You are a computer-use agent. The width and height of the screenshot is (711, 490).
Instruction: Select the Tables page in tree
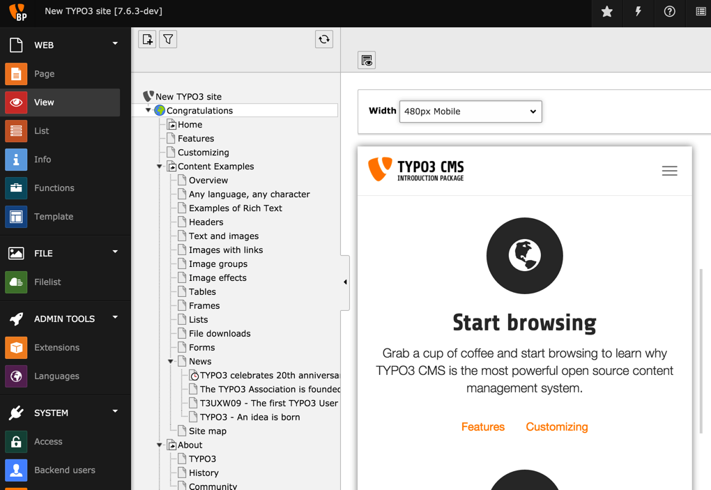[x=202, y=292]
